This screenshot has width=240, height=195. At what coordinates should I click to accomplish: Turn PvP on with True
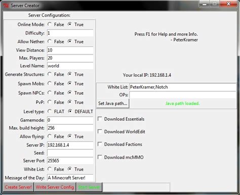70,102
